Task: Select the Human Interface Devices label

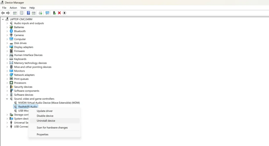Action: click(28, 55)
